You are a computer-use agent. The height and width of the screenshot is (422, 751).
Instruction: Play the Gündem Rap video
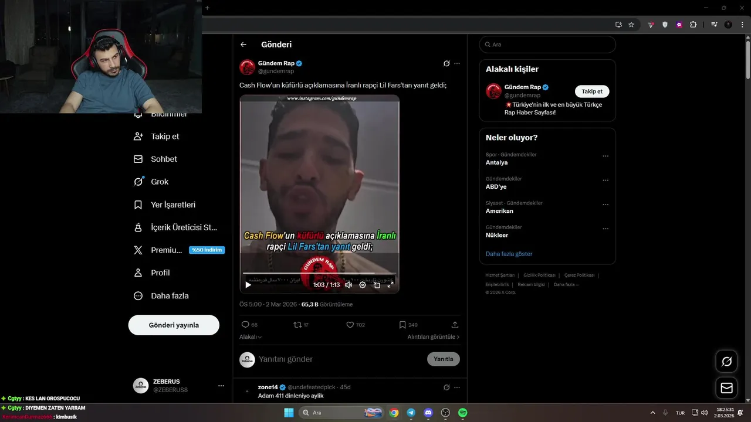248,285
